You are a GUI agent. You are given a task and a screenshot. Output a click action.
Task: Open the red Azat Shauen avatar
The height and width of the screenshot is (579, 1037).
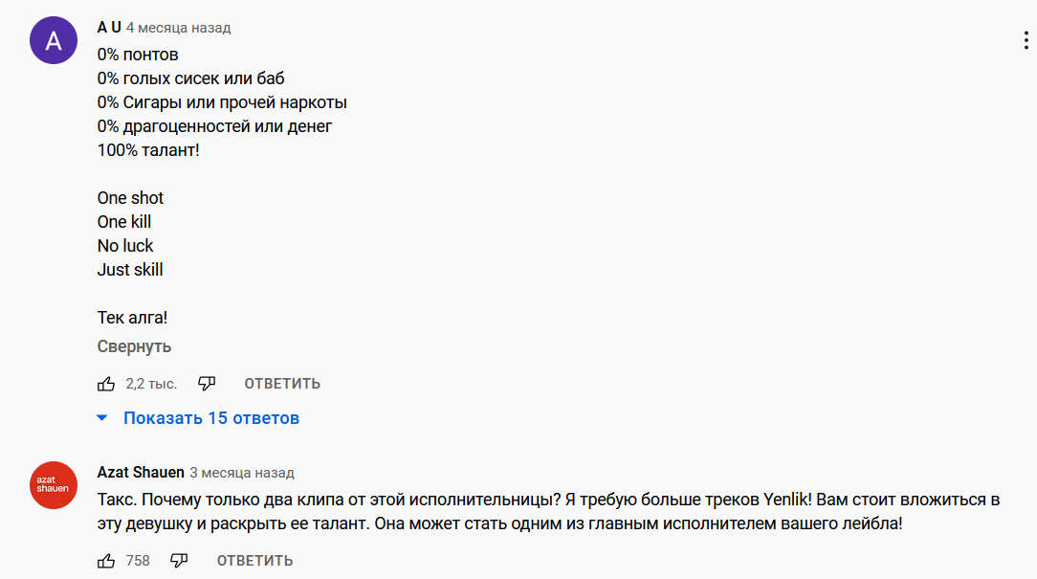(x=54, y=484)
